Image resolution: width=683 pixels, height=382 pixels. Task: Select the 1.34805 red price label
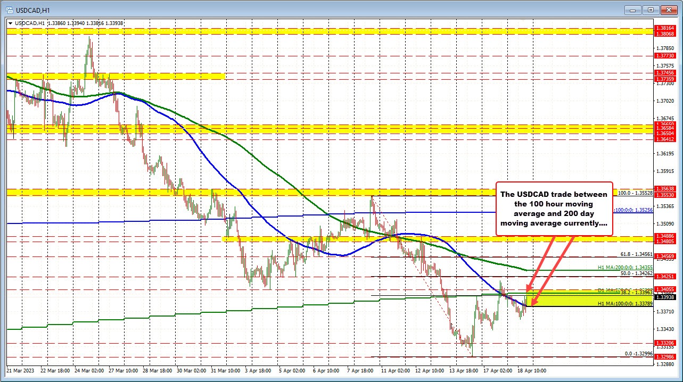point(665,241)
